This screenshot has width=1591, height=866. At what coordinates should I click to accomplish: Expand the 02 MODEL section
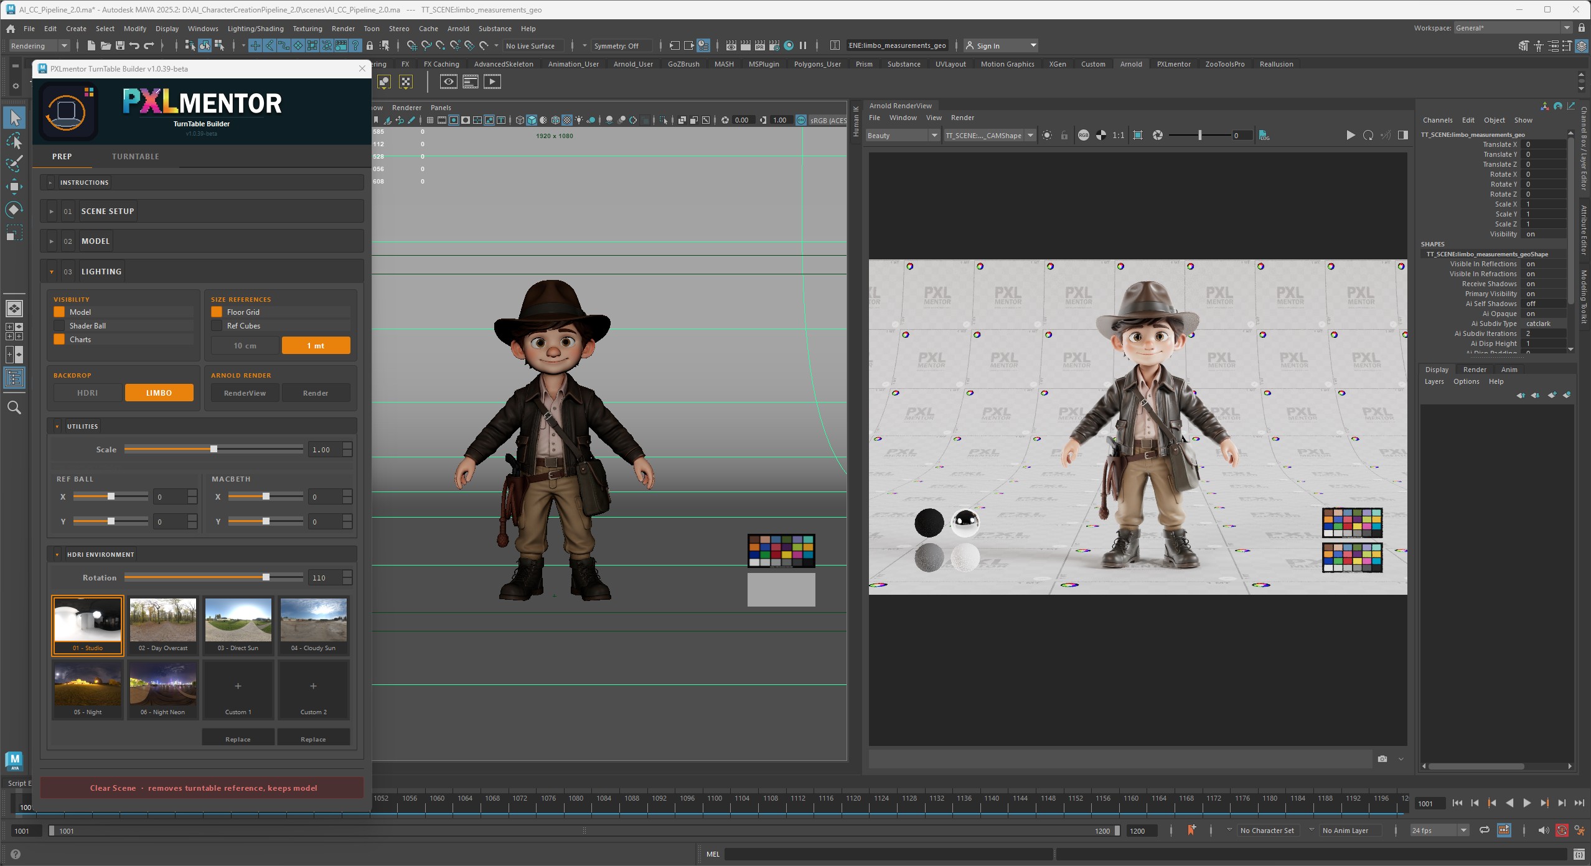pyautogui.click(x=202, y=241)
